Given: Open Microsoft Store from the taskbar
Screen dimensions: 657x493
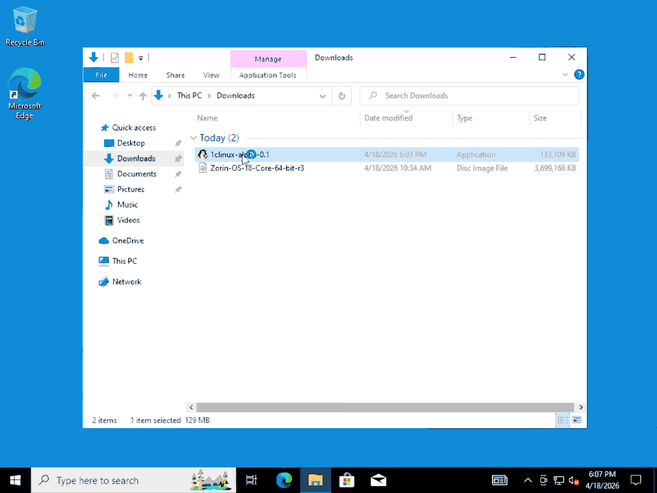Looking at the screenshot, I should pyautogui.click(x=347, y=480).
